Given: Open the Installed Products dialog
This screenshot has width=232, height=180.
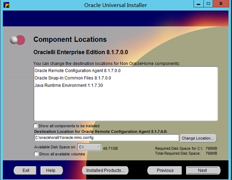Looking at the screenshot, I should [105, 171].
